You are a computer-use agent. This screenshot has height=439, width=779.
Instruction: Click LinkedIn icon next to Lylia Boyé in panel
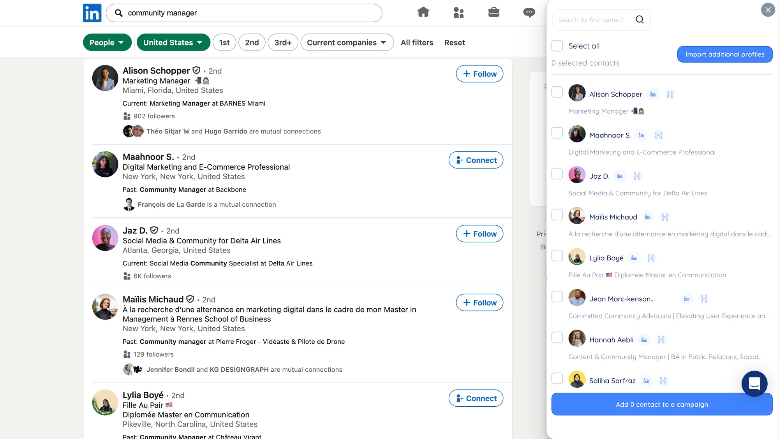click(634, 258)
